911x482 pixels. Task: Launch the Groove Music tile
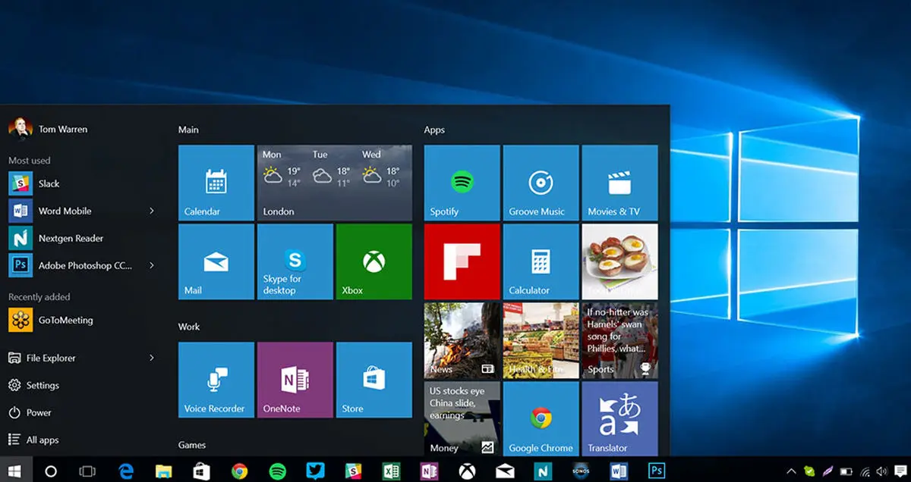541,183
